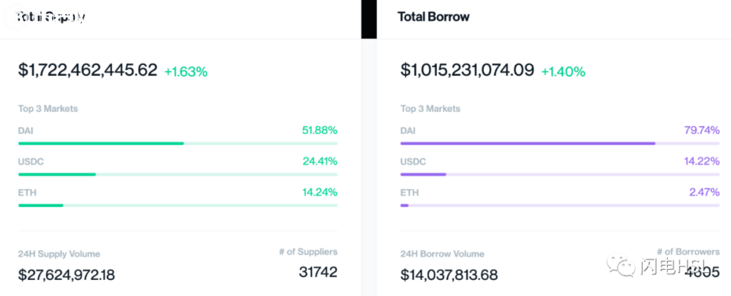Click the purple USDC borrow progress bar
The height and width of the screenshot is (296, 731).
423,175
